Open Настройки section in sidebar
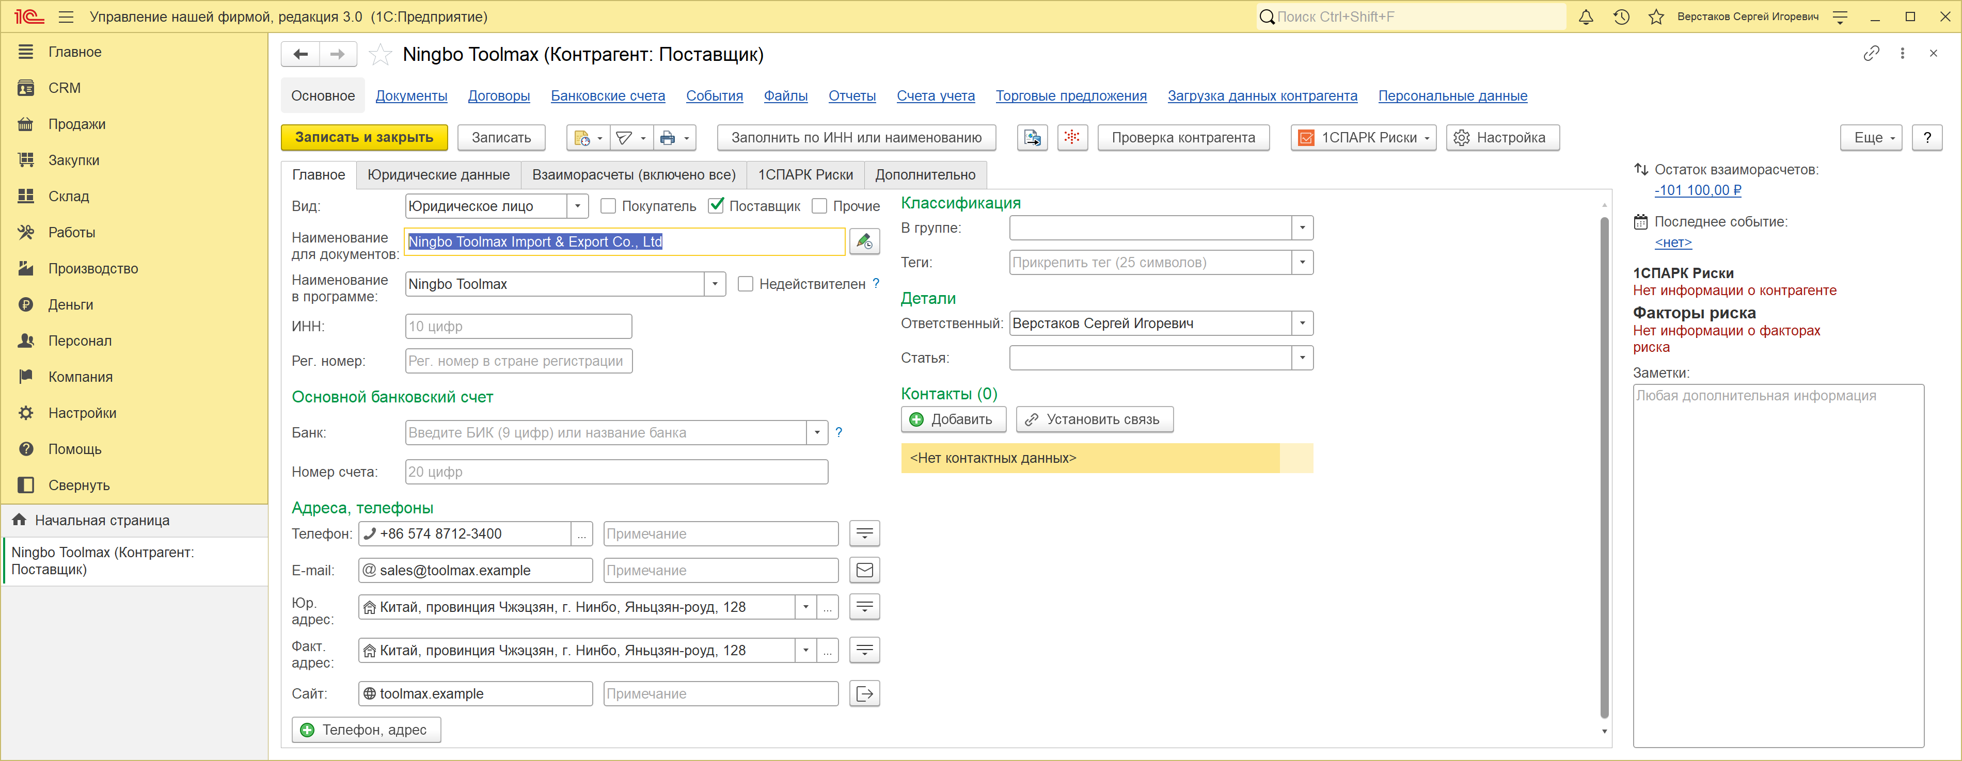 click(134, 413)
